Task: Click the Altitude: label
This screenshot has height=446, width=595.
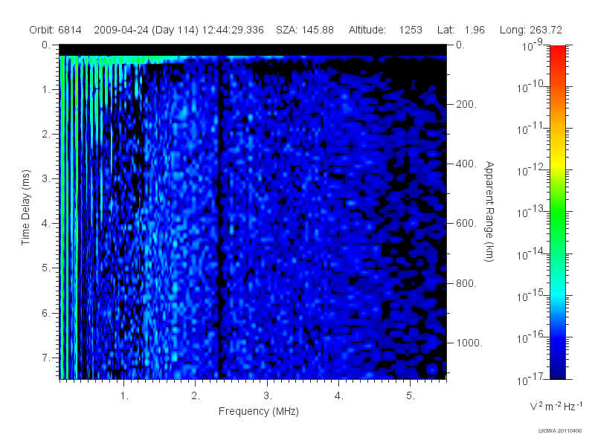Action: pos(367,30)
